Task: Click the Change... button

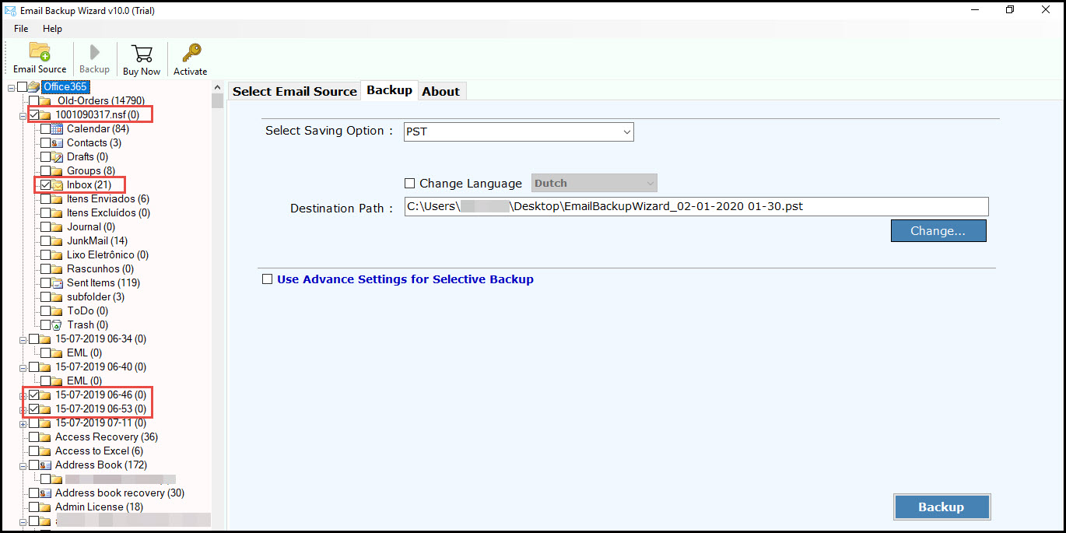Action: (x=938, y=230)
